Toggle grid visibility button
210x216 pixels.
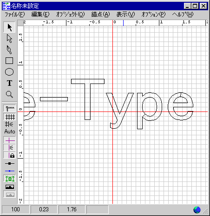(x=9, y=117)
